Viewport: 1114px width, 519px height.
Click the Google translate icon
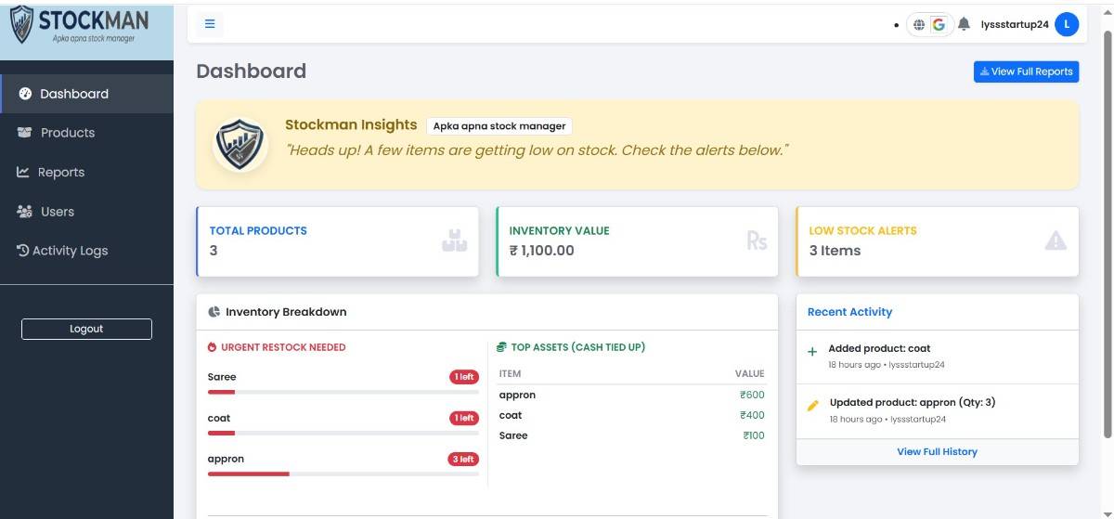click(x=939, y=25)
